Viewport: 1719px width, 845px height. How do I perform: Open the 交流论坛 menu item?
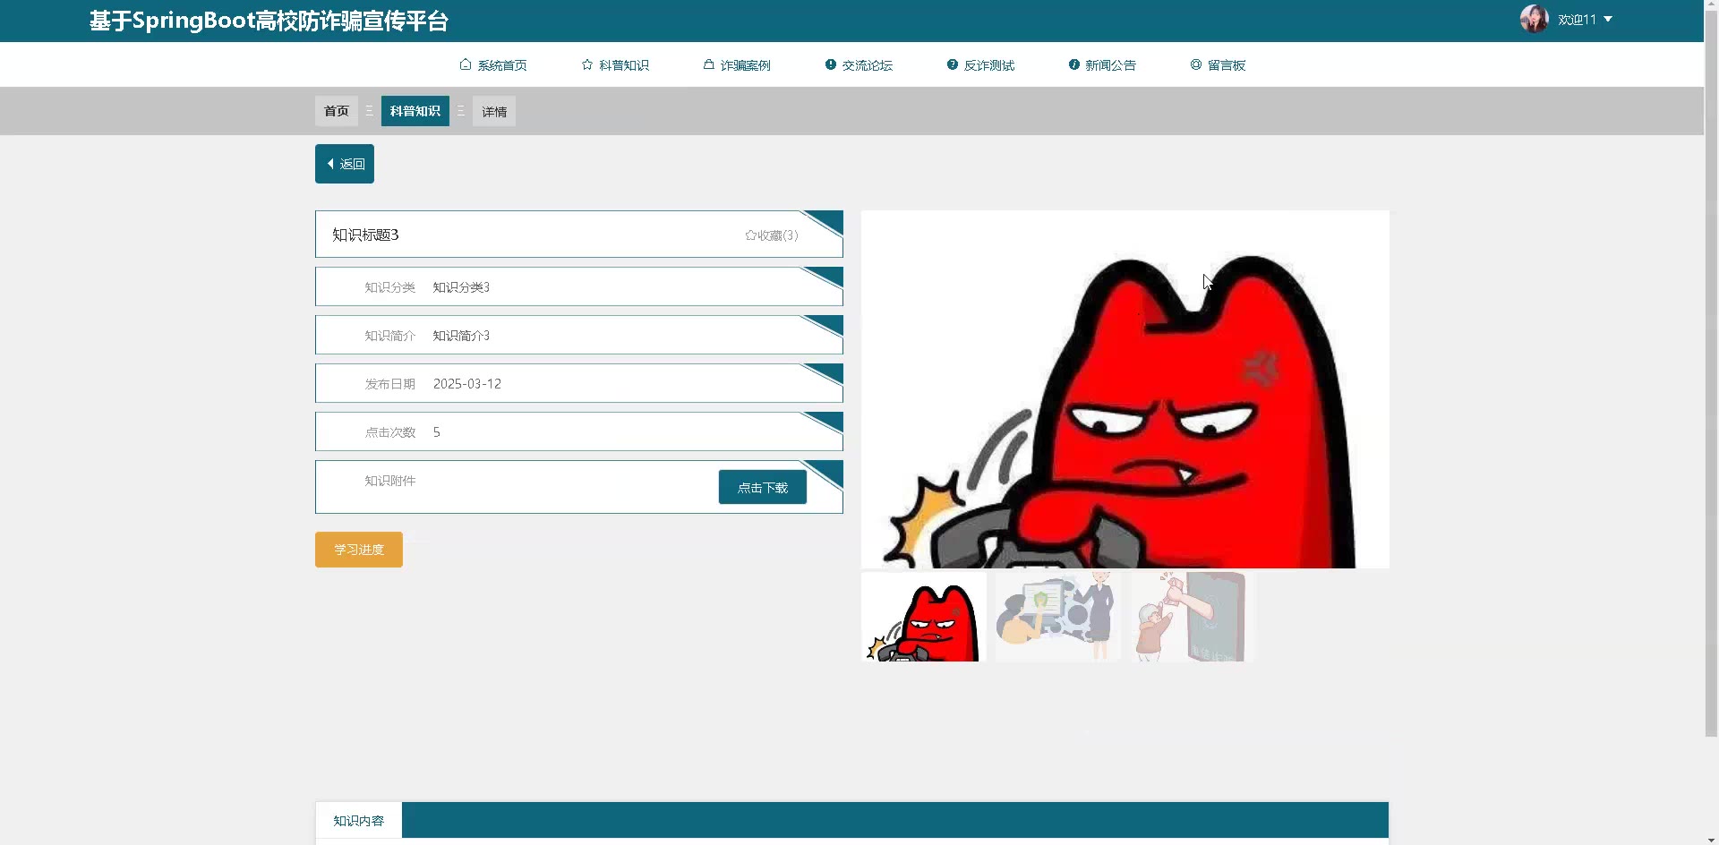pos(859,64)
